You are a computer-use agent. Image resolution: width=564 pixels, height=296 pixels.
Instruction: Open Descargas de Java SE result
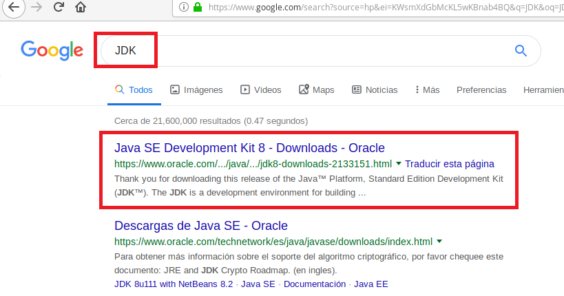(200, 226)
